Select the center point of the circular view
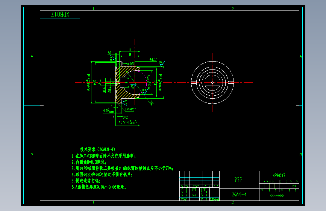Viewport: 326px width, 211px height. [212, 83]
